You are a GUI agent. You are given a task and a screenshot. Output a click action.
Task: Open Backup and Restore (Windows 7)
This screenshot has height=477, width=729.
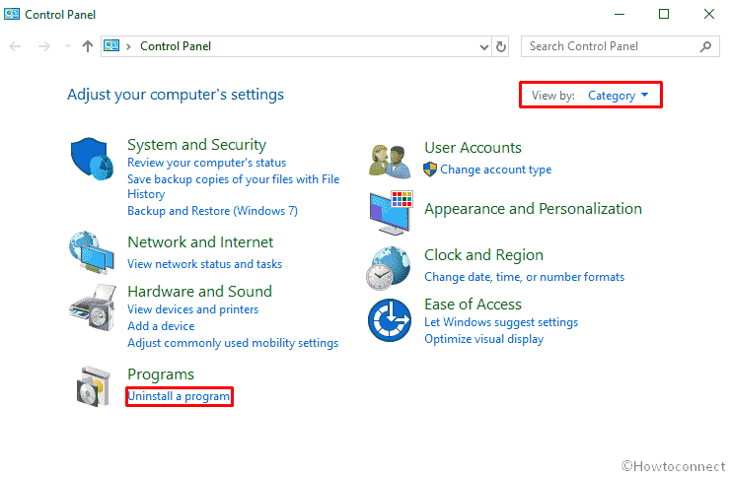(212, 211)
